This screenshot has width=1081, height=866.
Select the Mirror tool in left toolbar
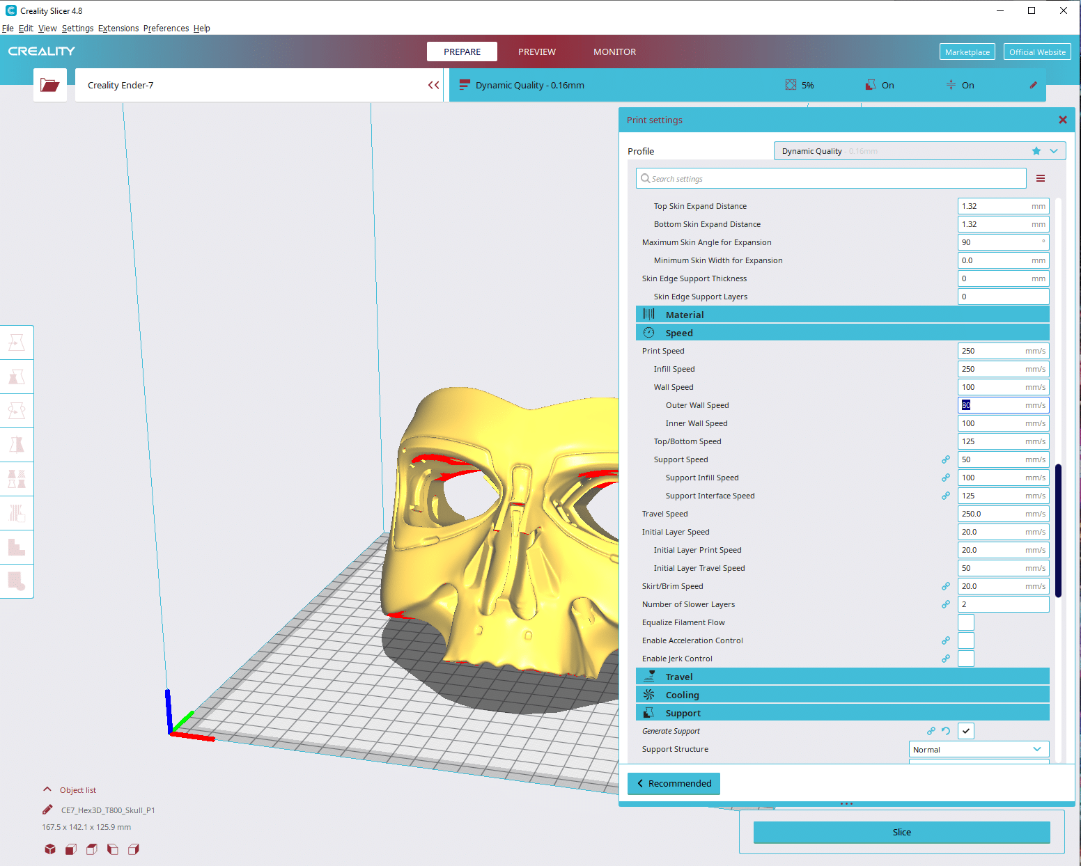point(17,445)
